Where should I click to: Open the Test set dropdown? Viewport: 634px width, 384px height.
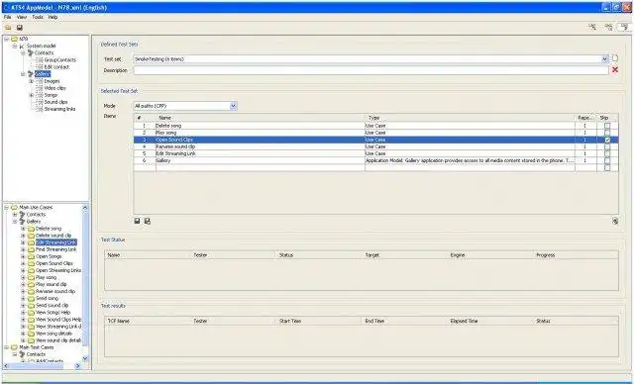pos(605,59)
